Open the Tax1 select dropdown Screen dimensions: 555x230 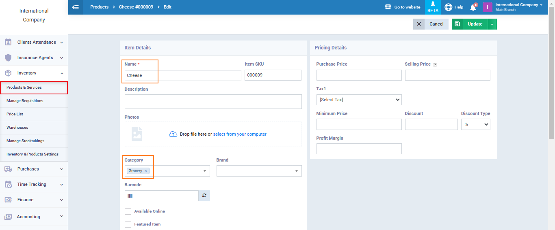click(359, 100)
